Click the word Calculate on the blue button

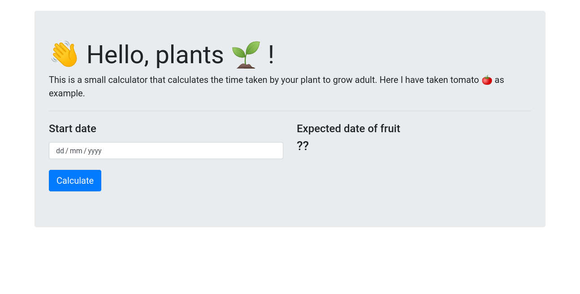[x=75, y=181]
